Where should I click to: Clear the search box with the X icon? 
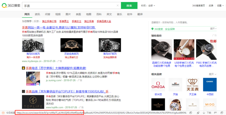118,6
